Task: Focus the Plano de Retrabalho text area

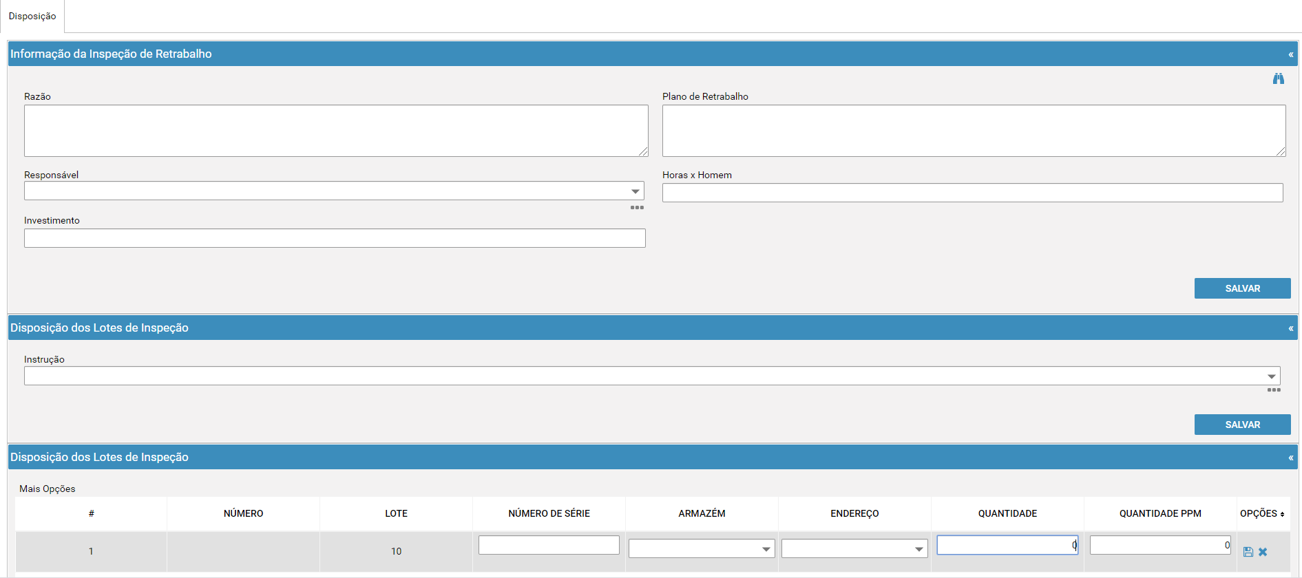Action: click(x=974, y=131)
